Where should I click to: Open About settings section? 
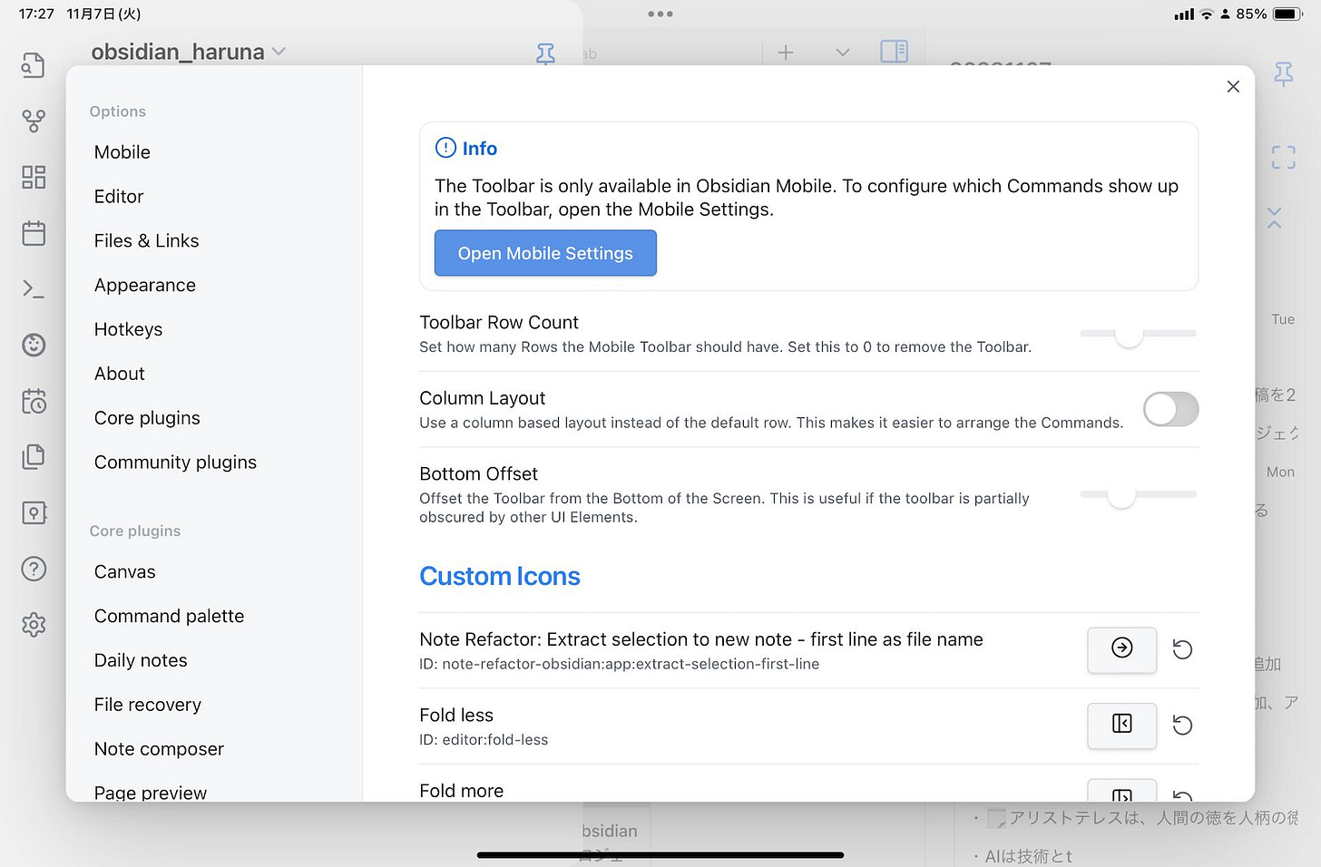[x=119, y=374]
